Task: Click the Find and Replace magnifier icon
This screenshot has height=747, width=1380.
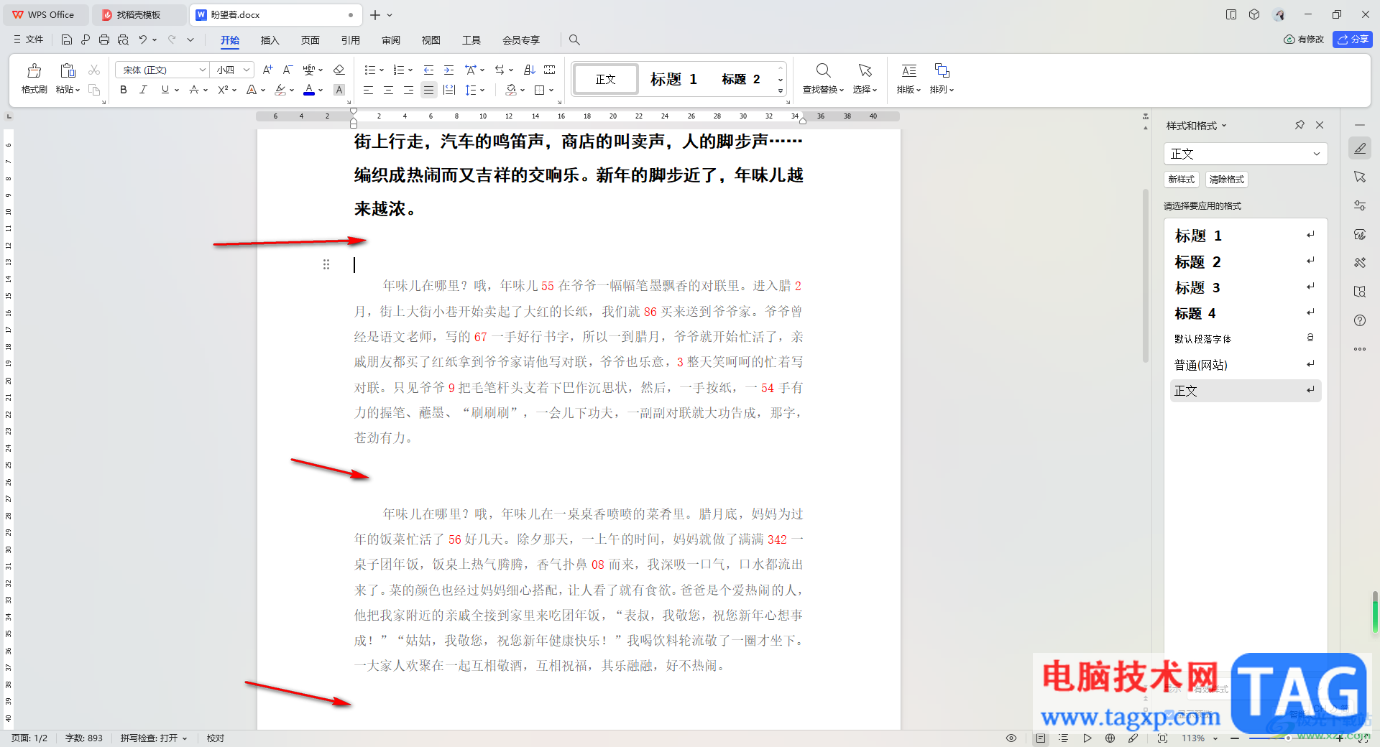Action: pyautogui.click(x=823, y=70)
